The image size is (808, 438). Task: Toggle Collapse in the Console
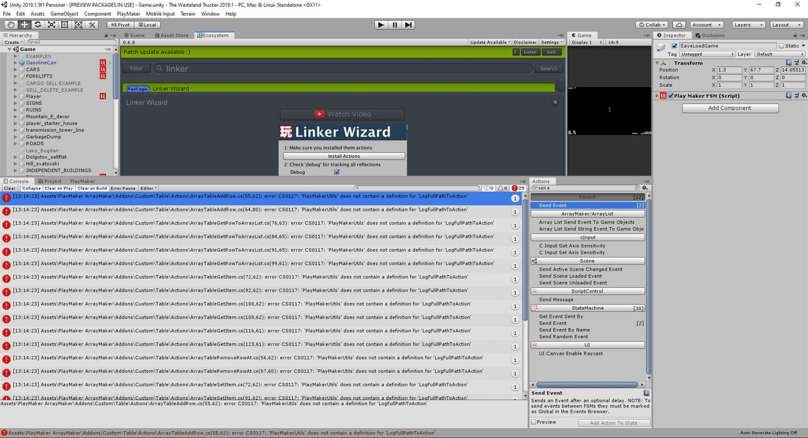click(x=32, y=188)
